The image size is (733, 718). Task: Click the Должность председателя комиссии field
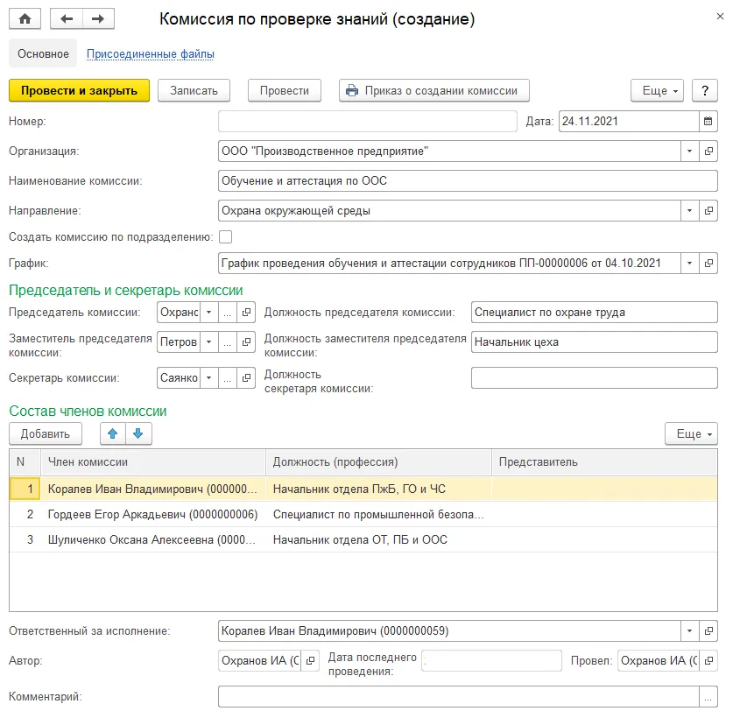click(x=594, y=313)
